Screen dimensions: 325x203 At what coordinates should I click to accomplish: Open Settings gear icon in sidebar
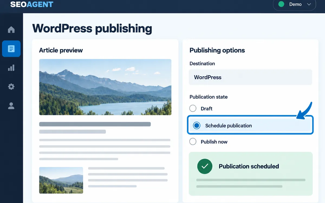click(x=11, y=87)
